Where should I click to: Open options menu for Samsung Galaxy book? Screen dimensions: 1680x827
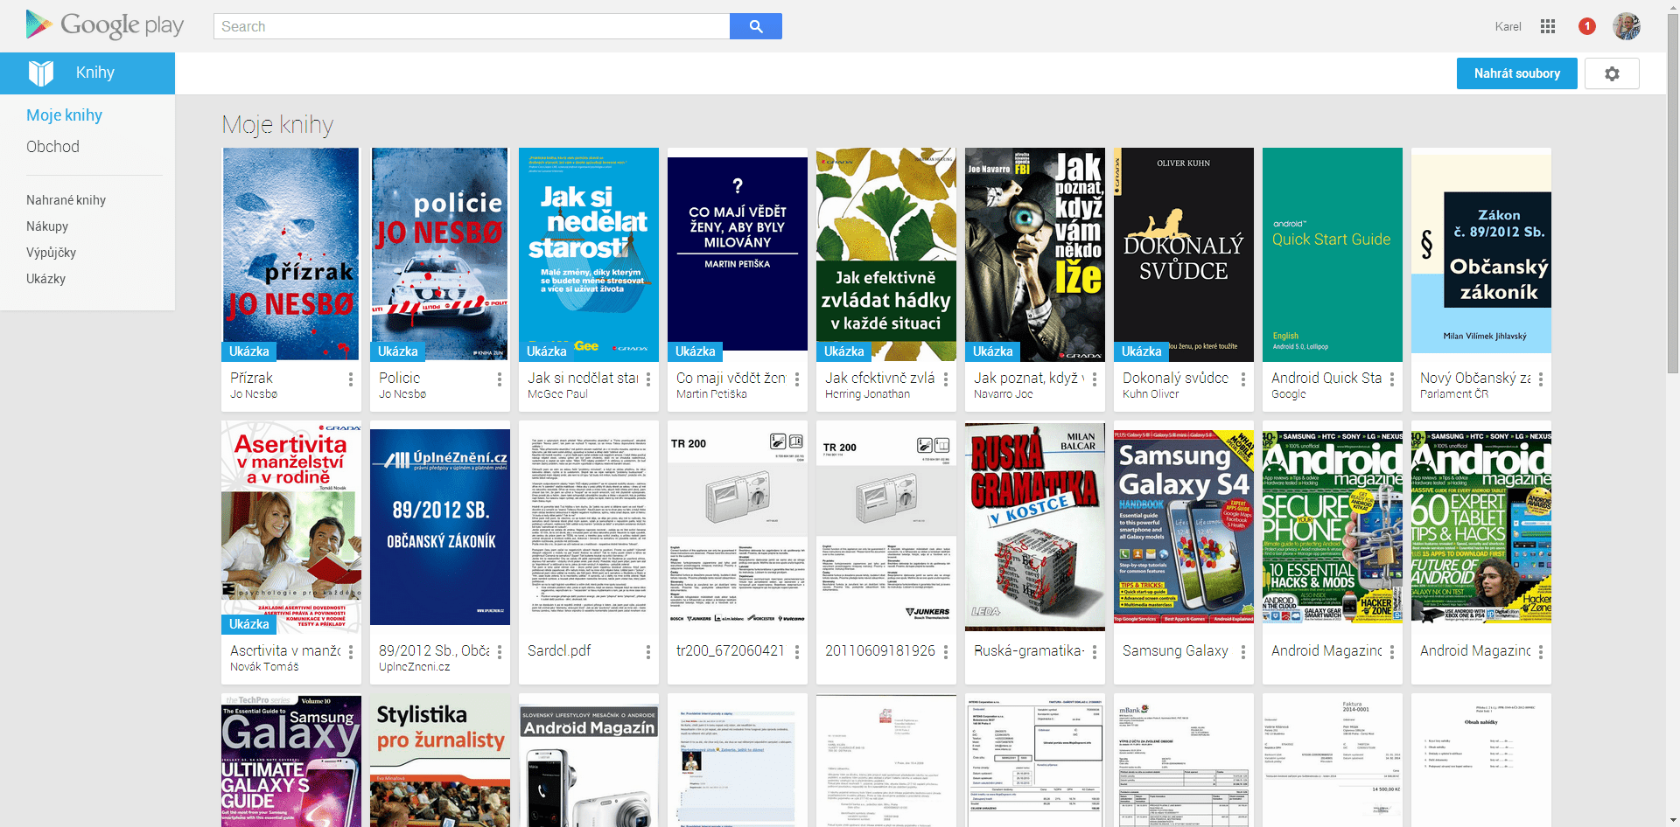click(x=1243, y=652)
